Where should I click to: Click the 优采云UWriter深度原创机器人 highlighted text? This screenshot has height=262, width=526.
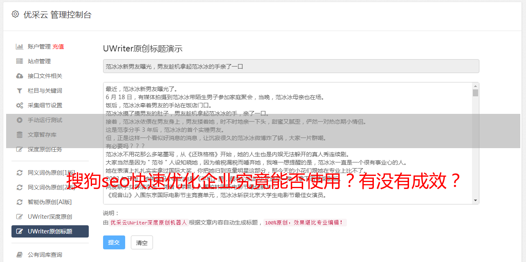coord(148,223)
